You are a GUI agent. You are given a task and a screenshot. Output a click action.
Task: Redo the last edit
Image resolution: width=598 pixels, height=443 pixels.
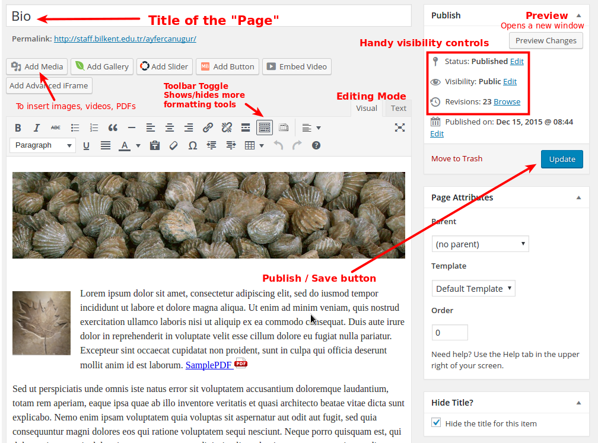pos(297,145)
